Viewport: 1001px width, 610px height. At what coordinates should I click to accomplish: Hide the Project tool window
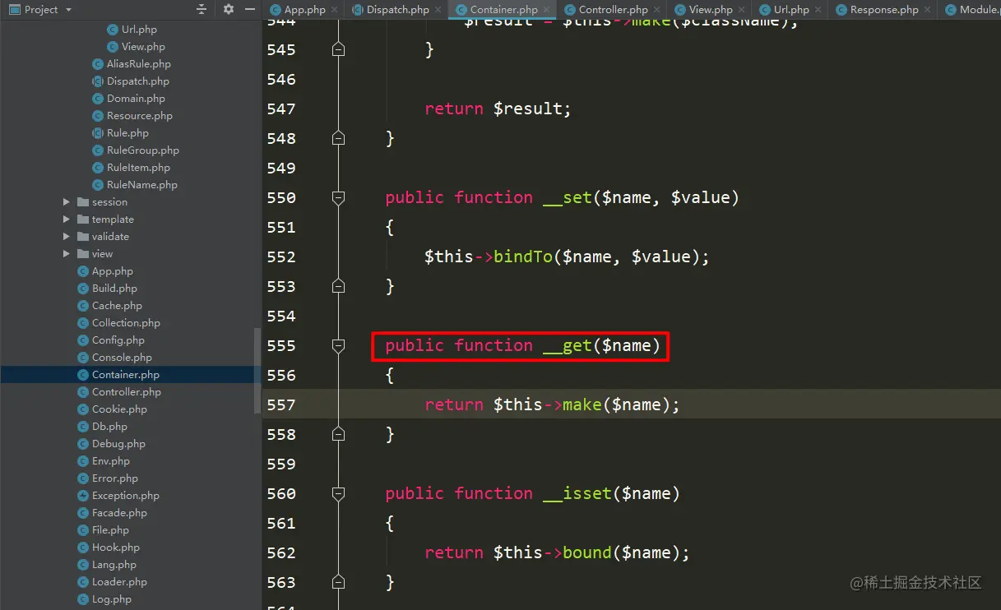[x=250, y=9]
